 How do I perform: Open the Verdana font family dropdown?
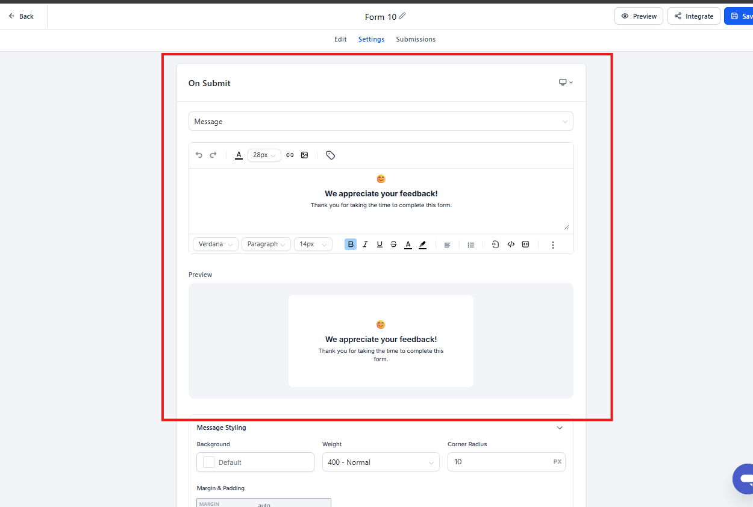tap(216, 244)
